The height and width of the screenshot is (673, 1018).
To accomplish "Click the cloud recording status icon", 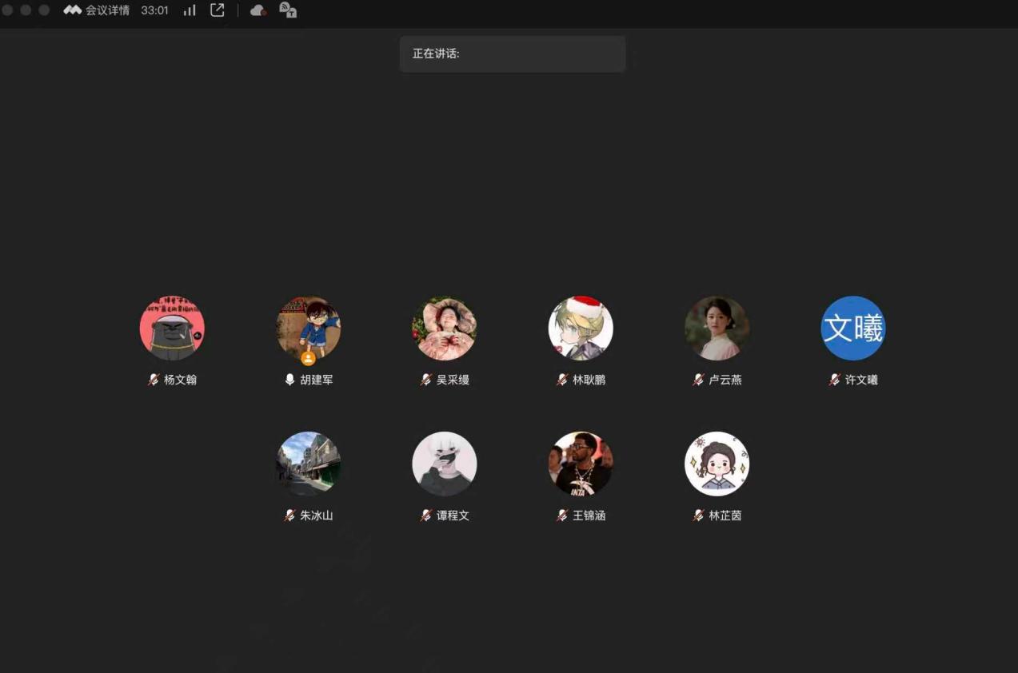I will click(x=257, y=10).
